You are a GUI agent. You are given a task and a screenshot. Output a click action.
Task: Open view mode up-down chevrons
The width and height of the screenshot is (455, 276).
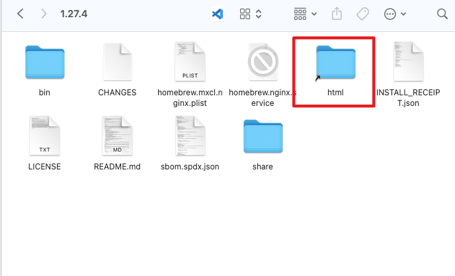pos(259,14)
